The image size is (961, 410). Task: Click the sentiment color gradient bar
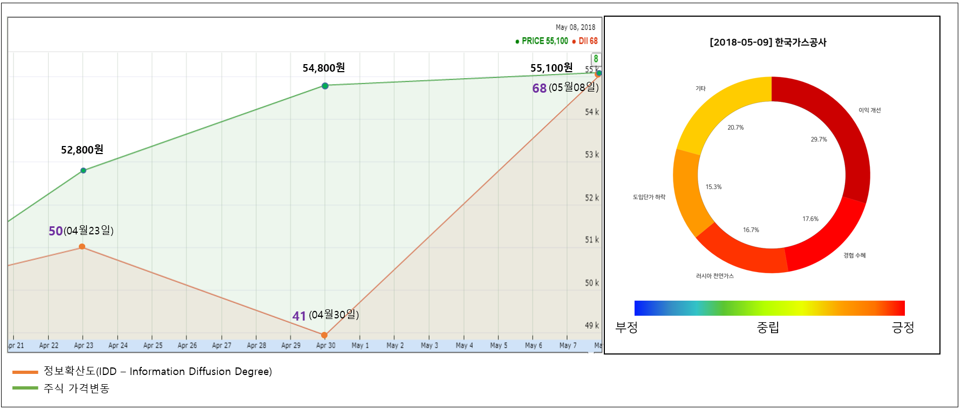pyautogui.click(x=769, y=308)
